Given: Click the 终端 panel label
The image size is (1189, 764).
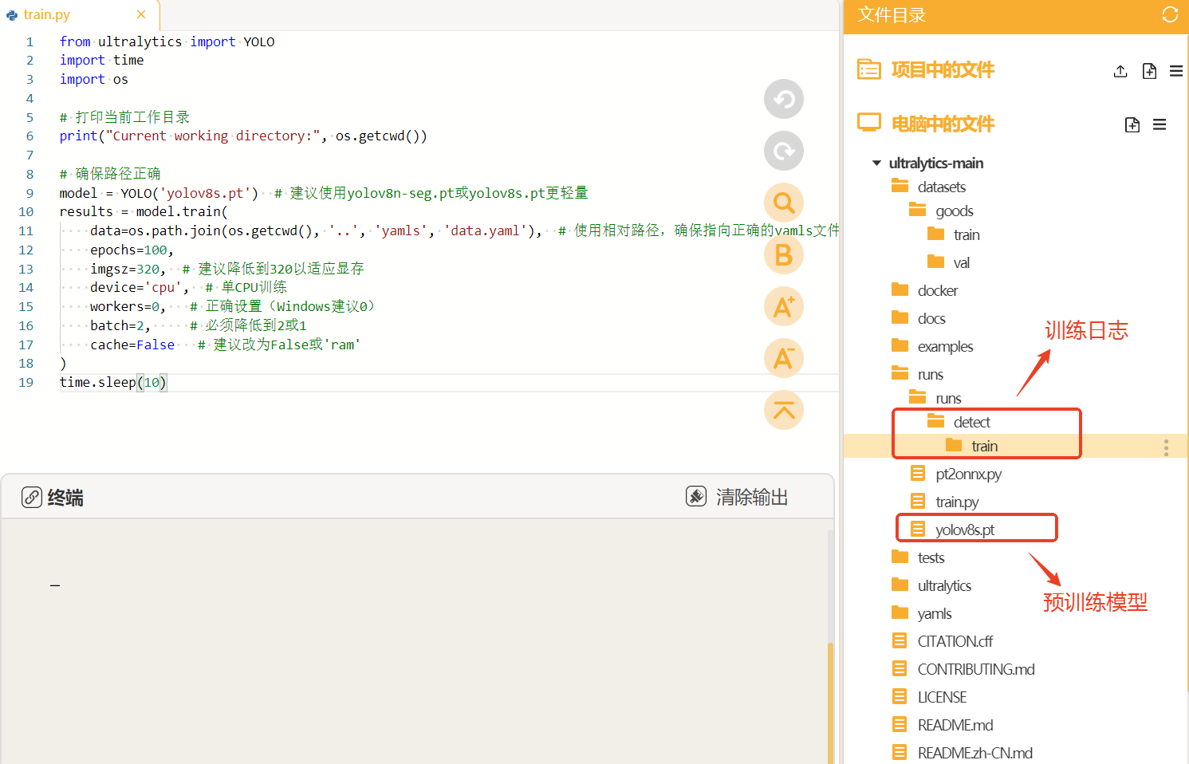Looking at the screenshot, I should pos(65,498).
